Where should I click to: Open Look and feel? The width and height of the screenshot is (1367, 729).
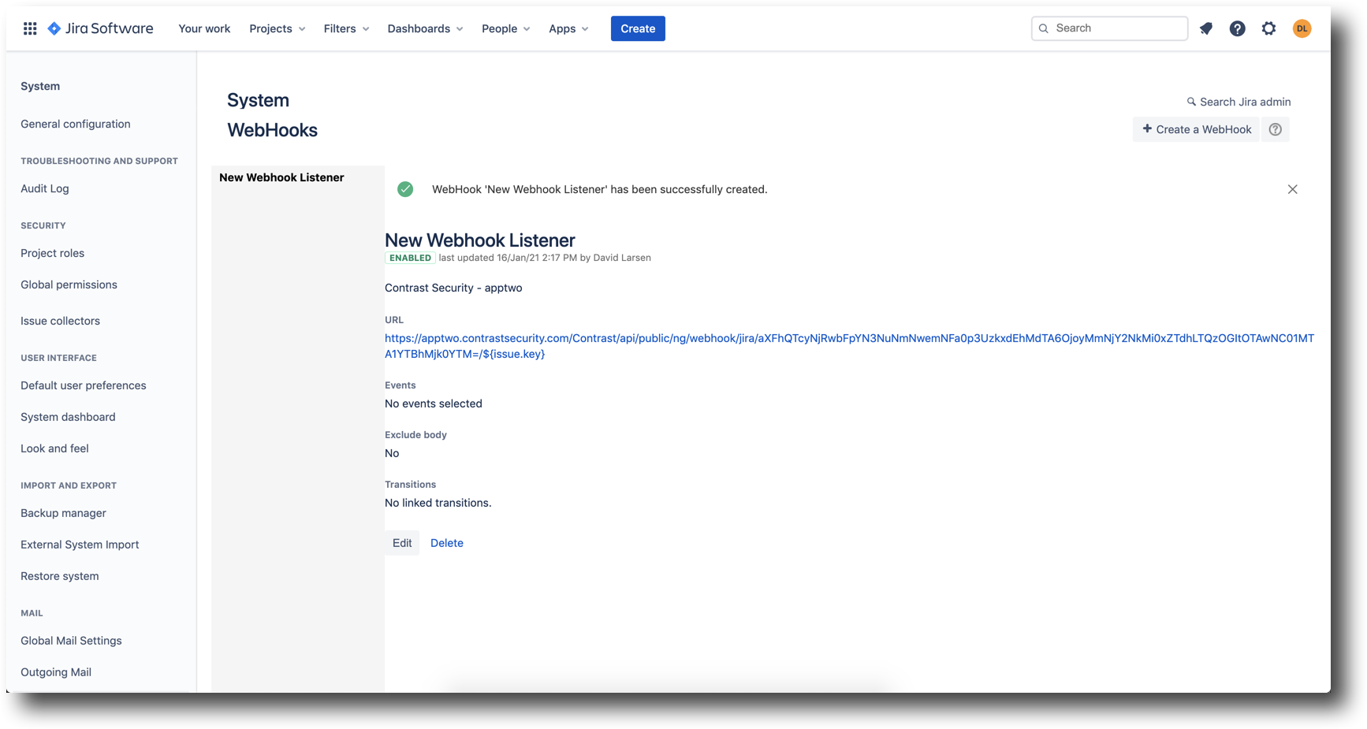[x=54, y=448]
